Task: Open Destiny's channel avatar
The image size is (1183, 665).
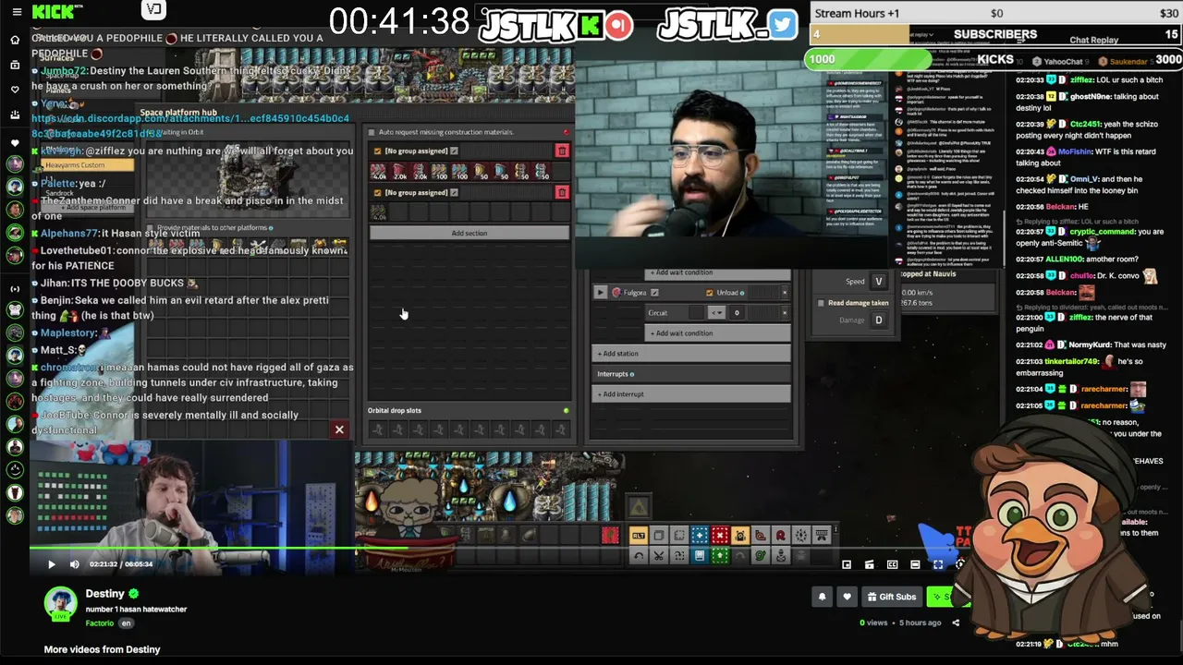Action: coord(61,602)
